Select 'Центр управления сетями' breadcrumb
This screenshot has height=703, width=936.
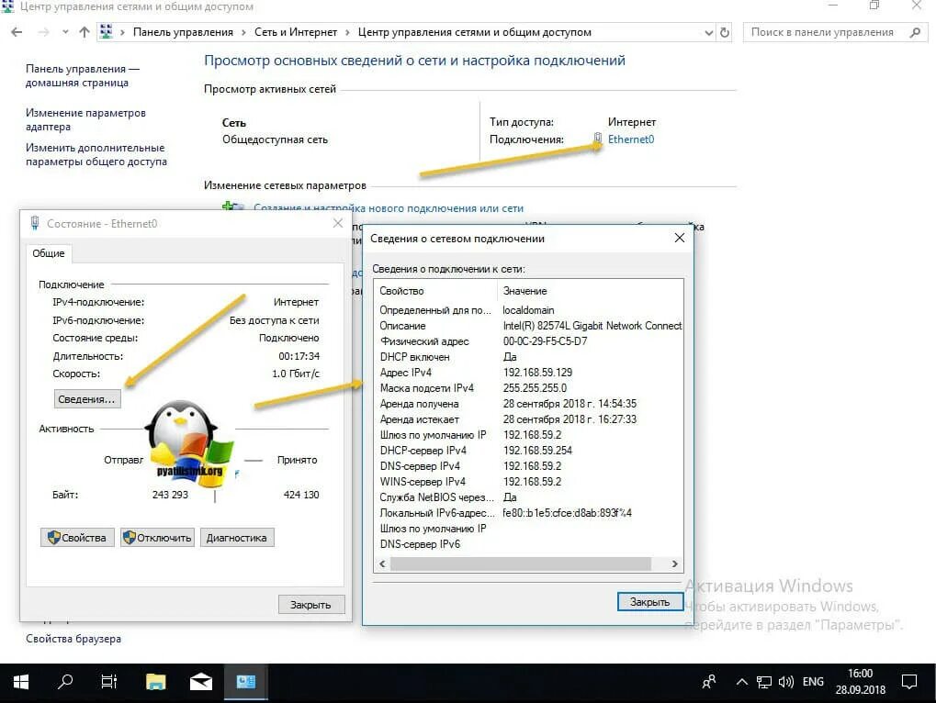click(475, 32)
